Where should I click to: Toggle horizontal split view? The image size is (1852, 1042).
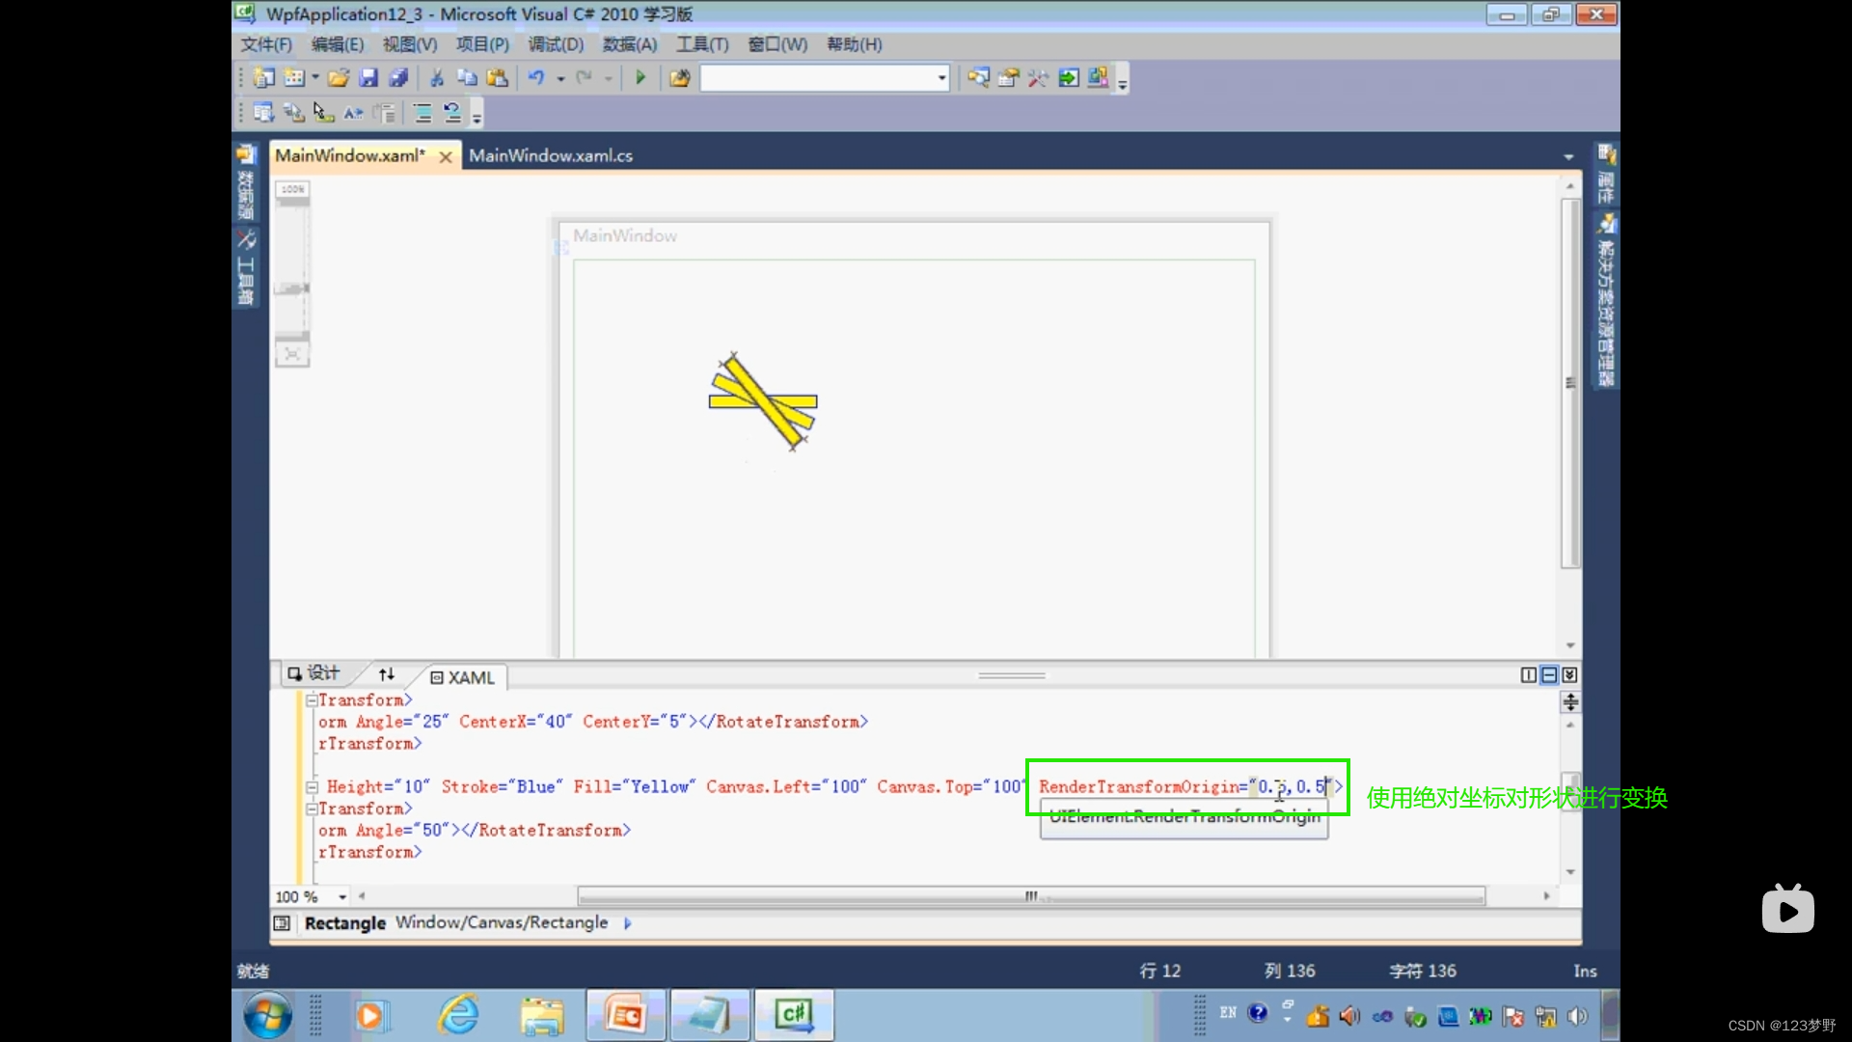1549,675
